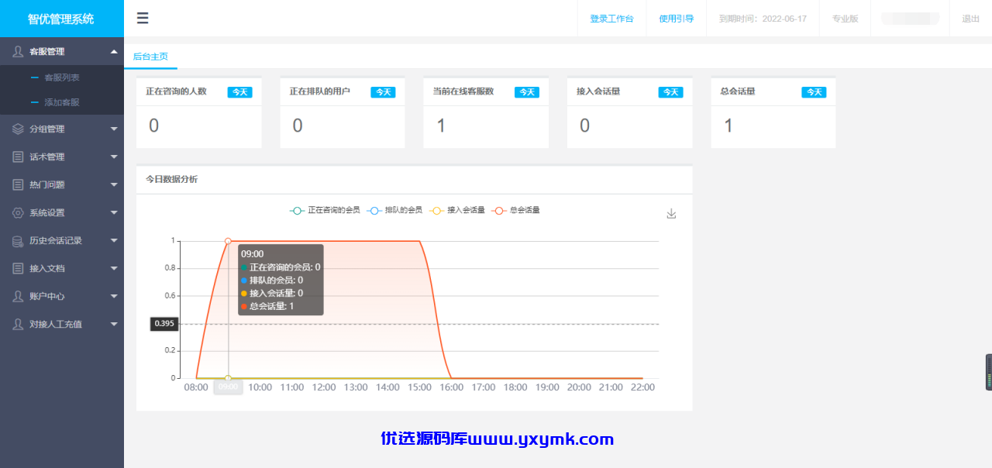Expand the 热门问题 dropdown arrow
The width and height of the screenshot is (992, 468).
click(x=114, y=184)
